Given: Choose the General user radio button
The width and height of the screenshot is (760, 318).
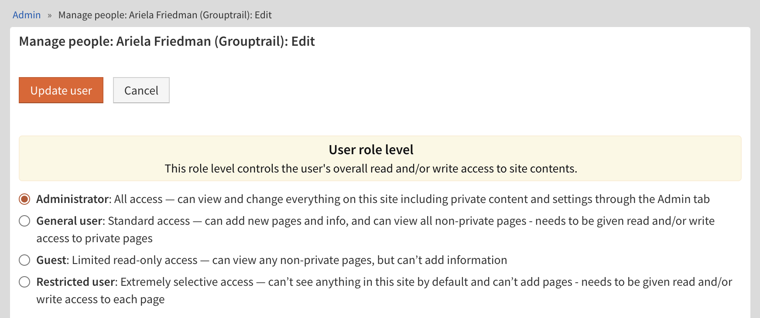Looking at the screenshot, I should click(x=25, y=221).
